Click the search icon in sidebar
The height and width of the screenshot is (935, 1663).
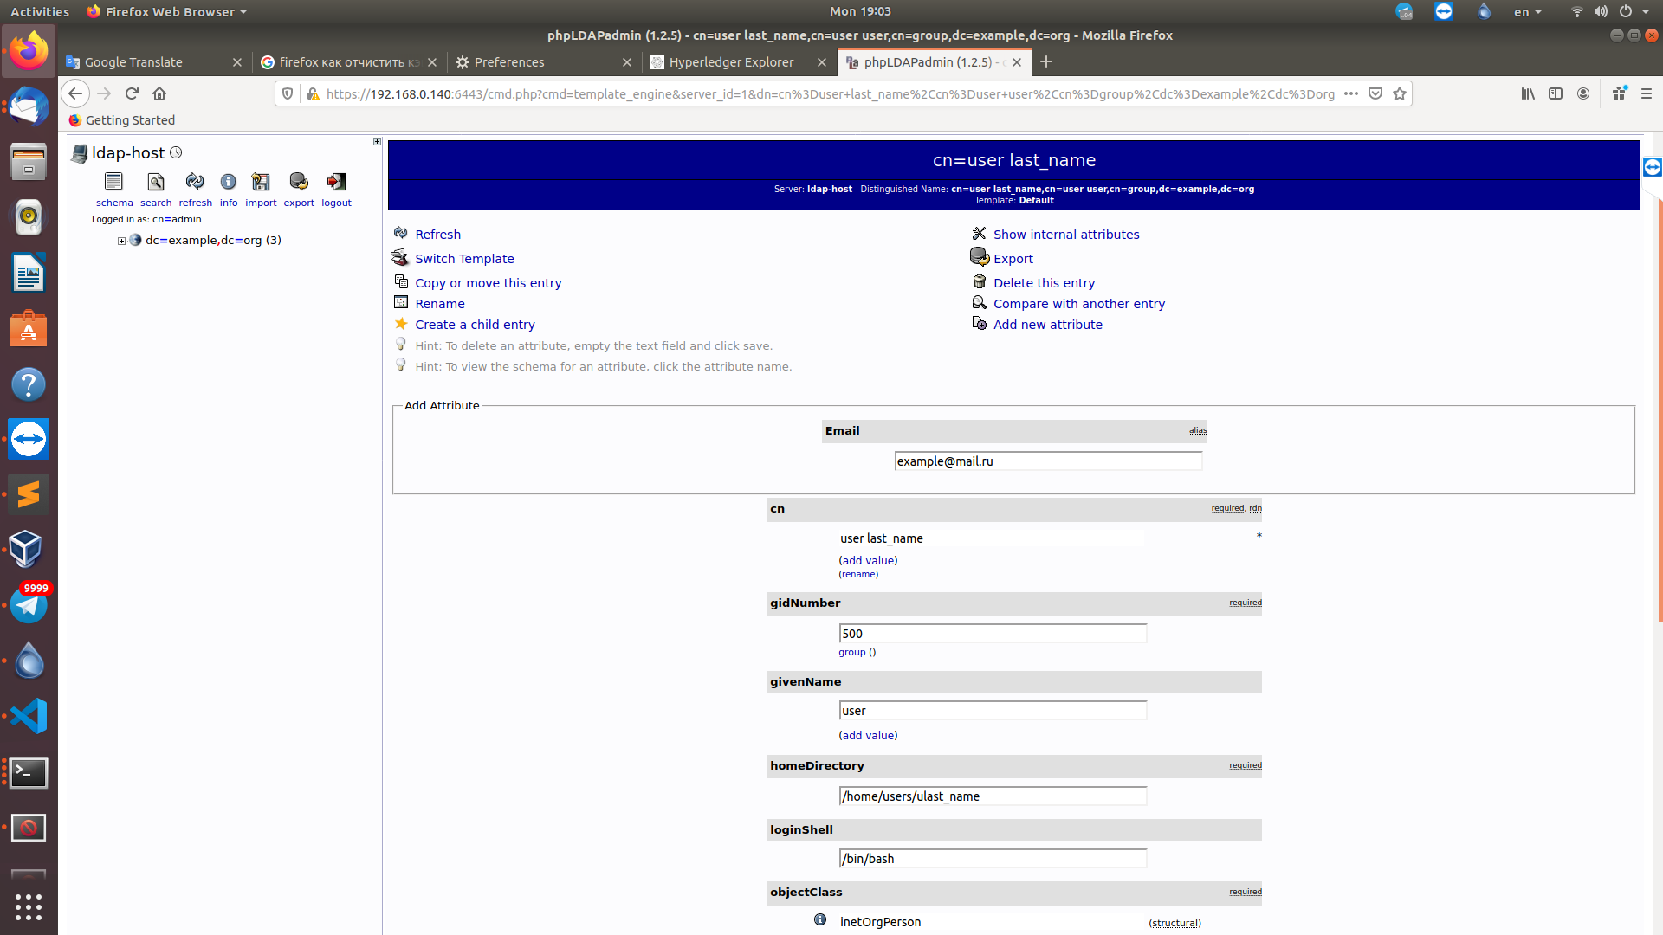pos(156,182)
